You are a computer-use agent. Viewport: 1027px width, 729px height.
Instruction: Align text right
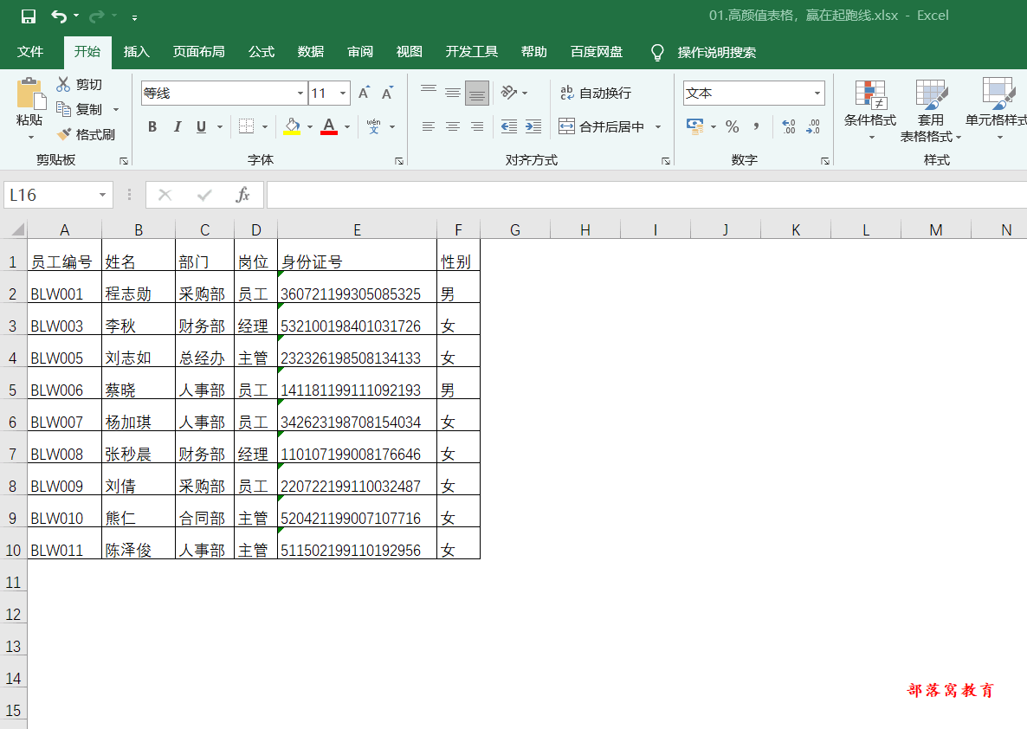click(477, 126)
